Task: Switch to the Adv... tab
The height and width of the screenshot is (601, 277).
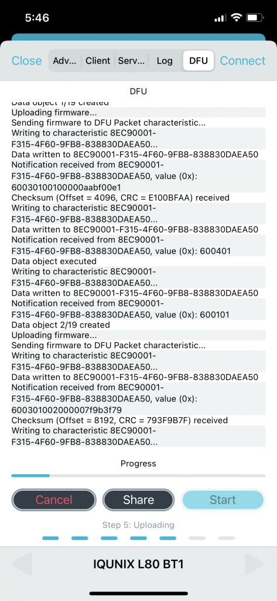Action: click(x=65, y=60)
